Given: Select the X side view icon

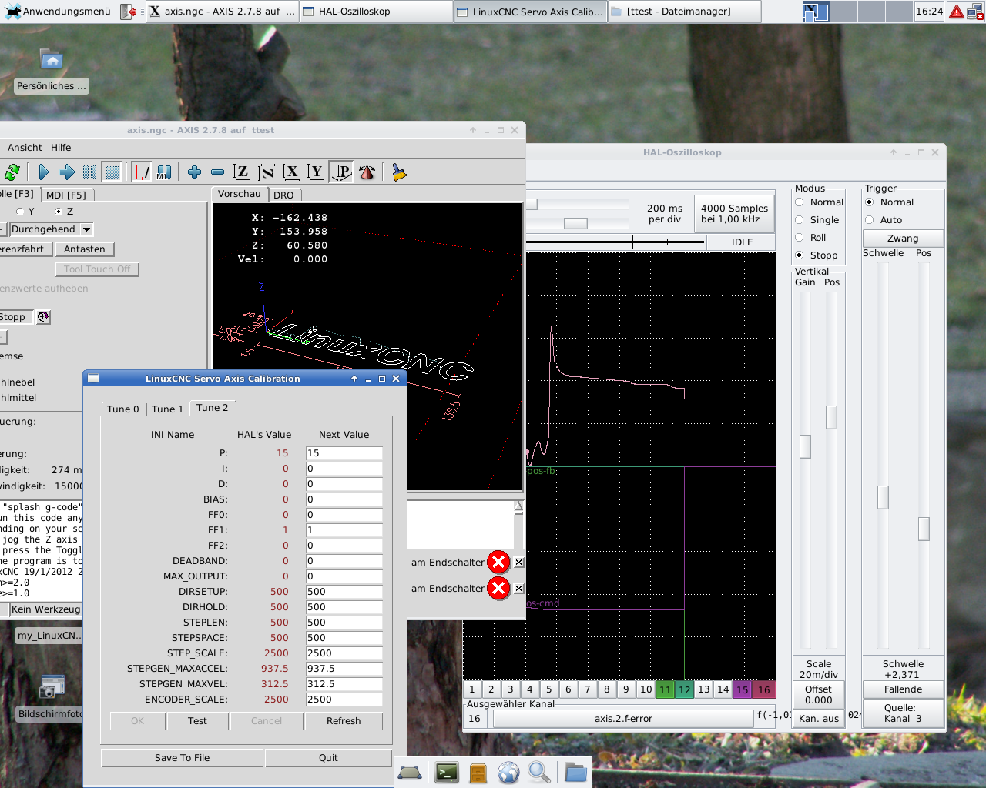Looking at the screenshot, I should tap(291, 172).
